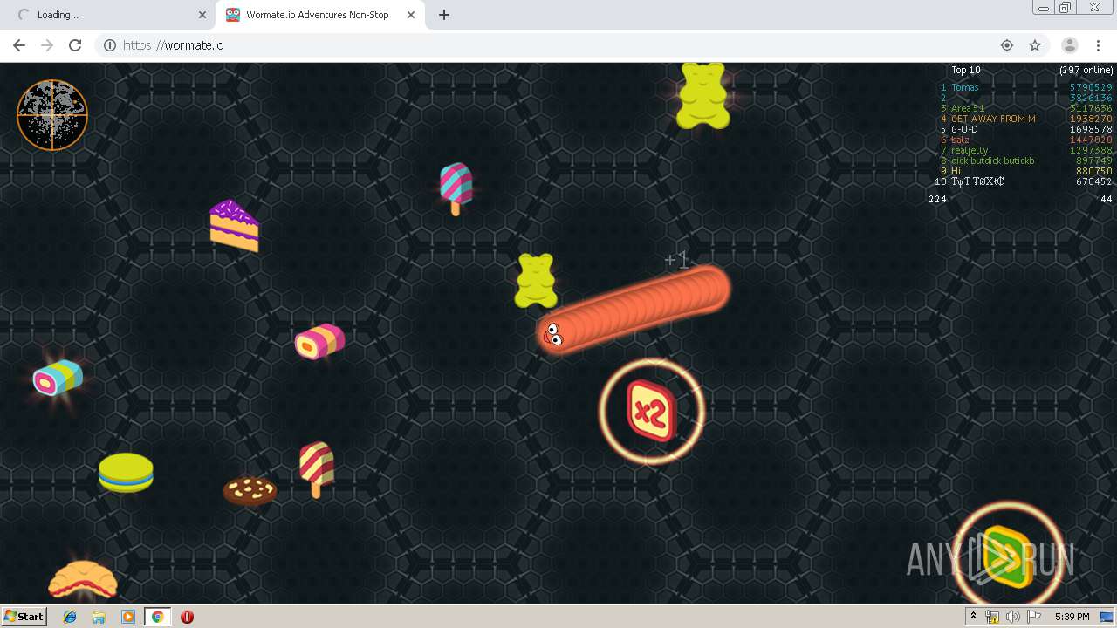The width and height of the screenshot is (1117, 628).
Task: Switch to the Loading... tab
Action: pos(108,15)
